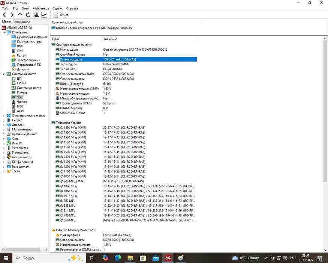Switch to the Избранное sidebar tab
Image resolution: width=328 pixels, height=263 pixels.
pyautogui.click(x=22, y=22)
